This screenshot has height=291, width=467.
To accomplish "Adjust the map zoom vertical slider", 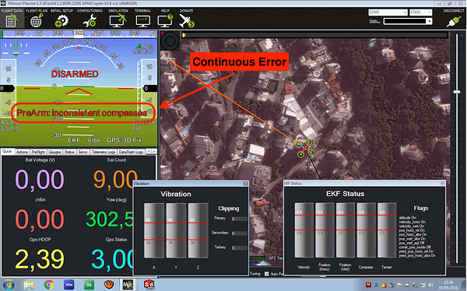I will [457, 92].
